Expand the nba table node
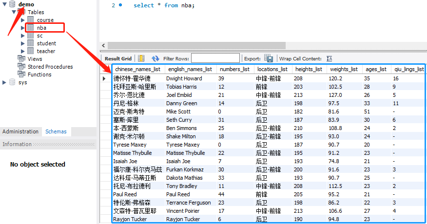 23,28
